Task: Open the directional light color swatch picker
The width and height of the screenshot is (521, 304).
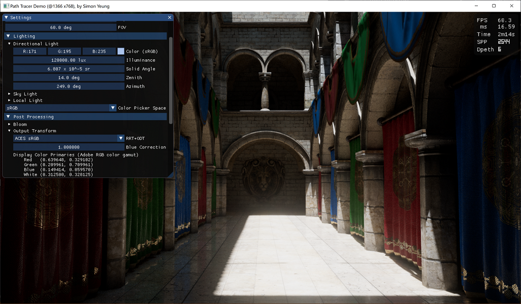Action: (121, 51)
